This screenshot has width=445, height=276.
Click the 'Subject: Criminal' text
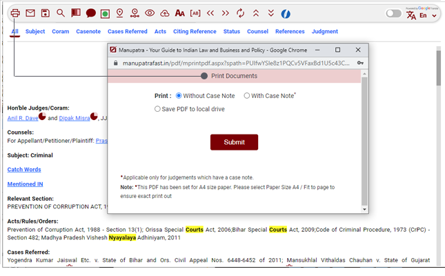click(30, 155)
